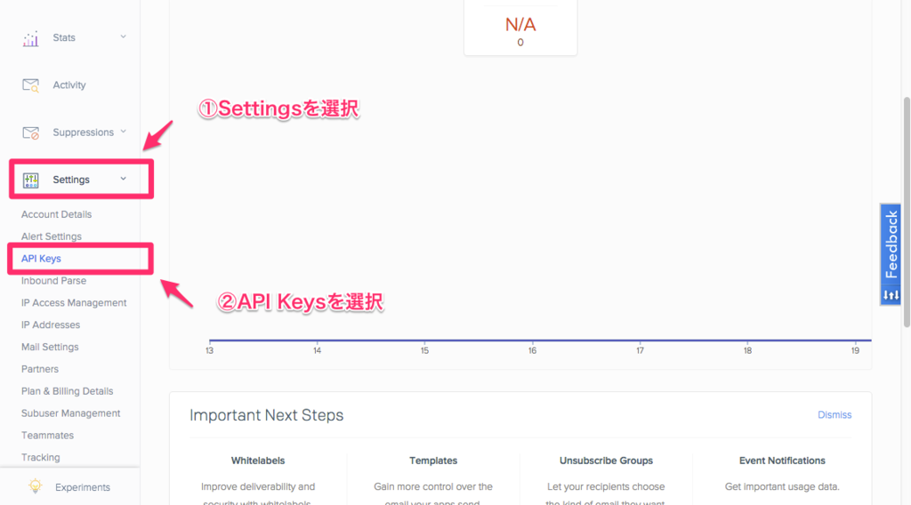Expand the Suppressions chevron
Image resolution: width=911 pixels, height=505 pixels.
coord(123,132)
